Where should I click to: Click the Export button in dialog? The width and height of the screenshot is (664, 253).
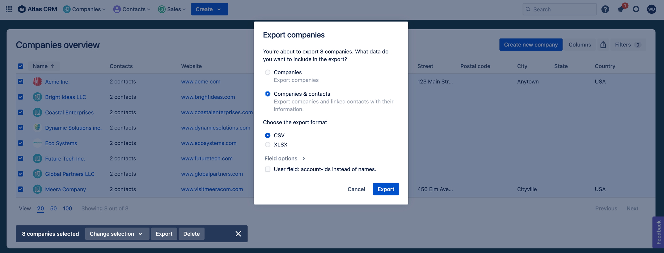tap(386, 189)
